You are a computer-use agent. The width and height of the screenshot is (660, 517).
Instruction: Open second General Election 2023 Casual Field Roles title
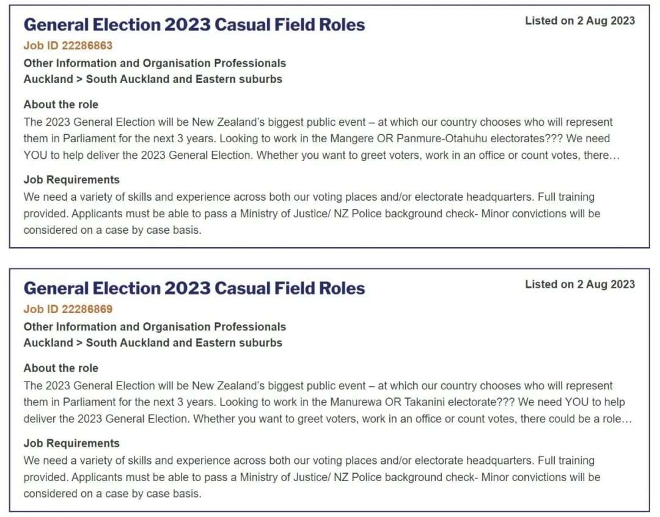(x=194, y=288)
